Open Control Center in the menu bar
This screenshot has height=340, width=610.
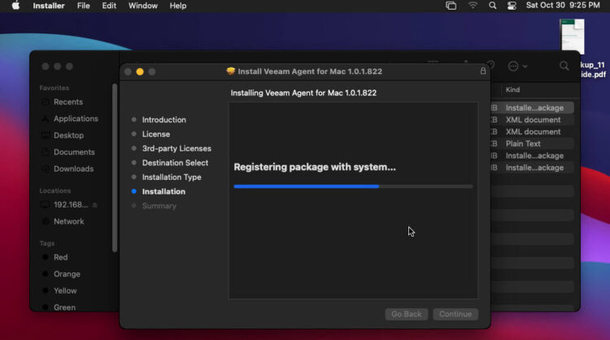(512, 6)
